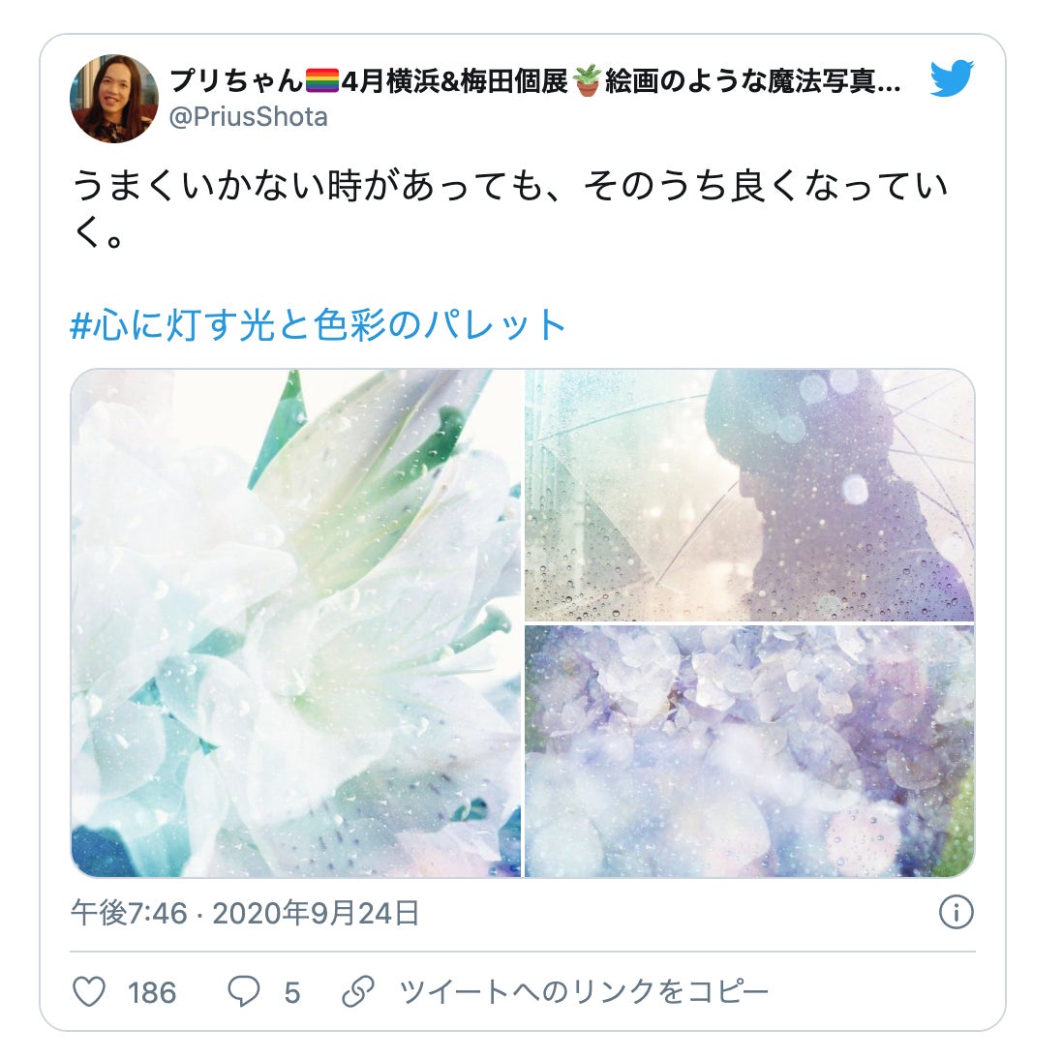Click the reply speech bubble icon
The width and height of the screenshot is (1063, 1059).
coord(243,992)
